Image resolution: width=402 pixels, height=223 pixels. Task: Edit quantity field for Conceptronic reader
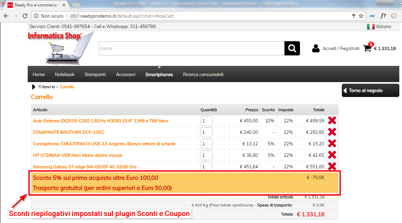(x=206, y=144)
